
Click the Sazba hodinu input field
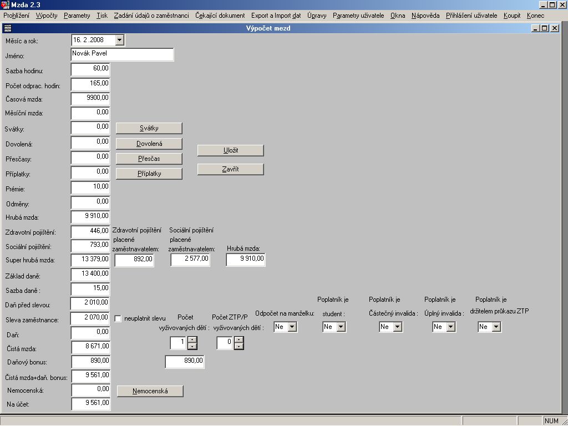pos(90,69)
